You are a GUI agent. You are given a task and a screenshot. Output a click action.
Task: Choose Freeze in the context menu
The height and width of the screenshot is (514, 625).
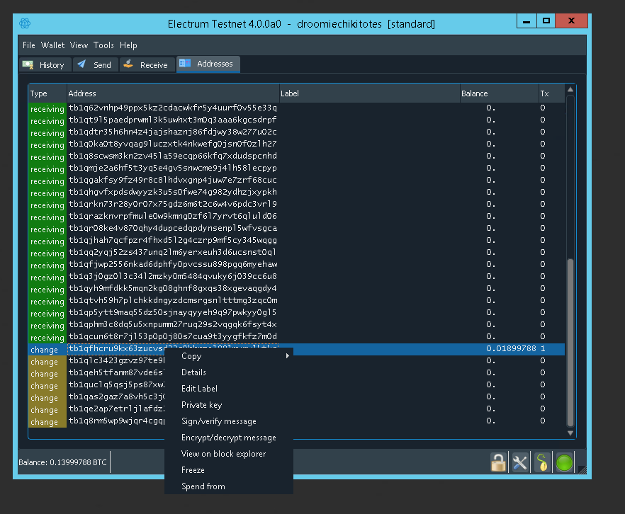(229, 470)
